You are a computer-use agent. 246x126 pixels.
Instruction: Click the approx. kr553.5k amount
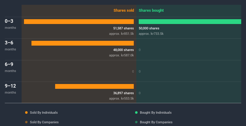click(x=121, y=98)
